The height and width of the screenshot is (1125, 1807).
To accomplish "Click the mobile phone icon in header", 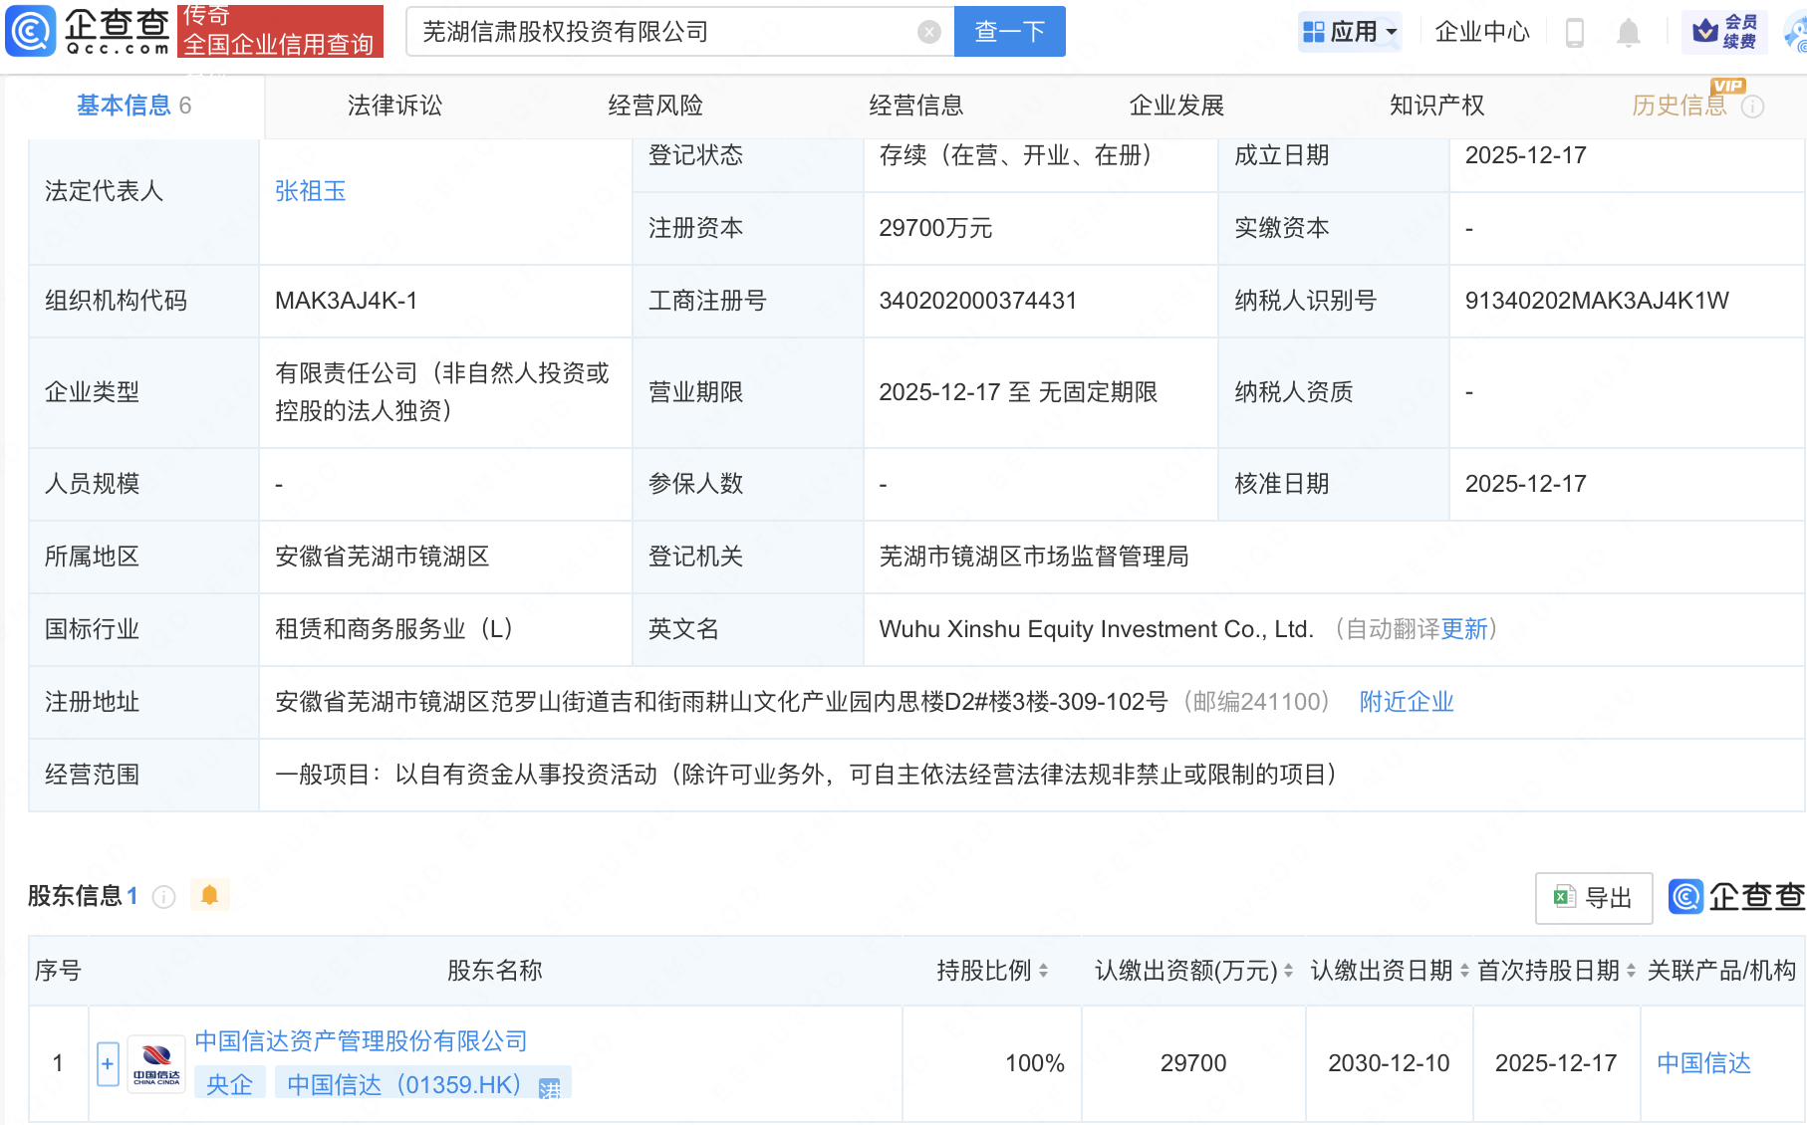I will click(x=1575, y=31).
